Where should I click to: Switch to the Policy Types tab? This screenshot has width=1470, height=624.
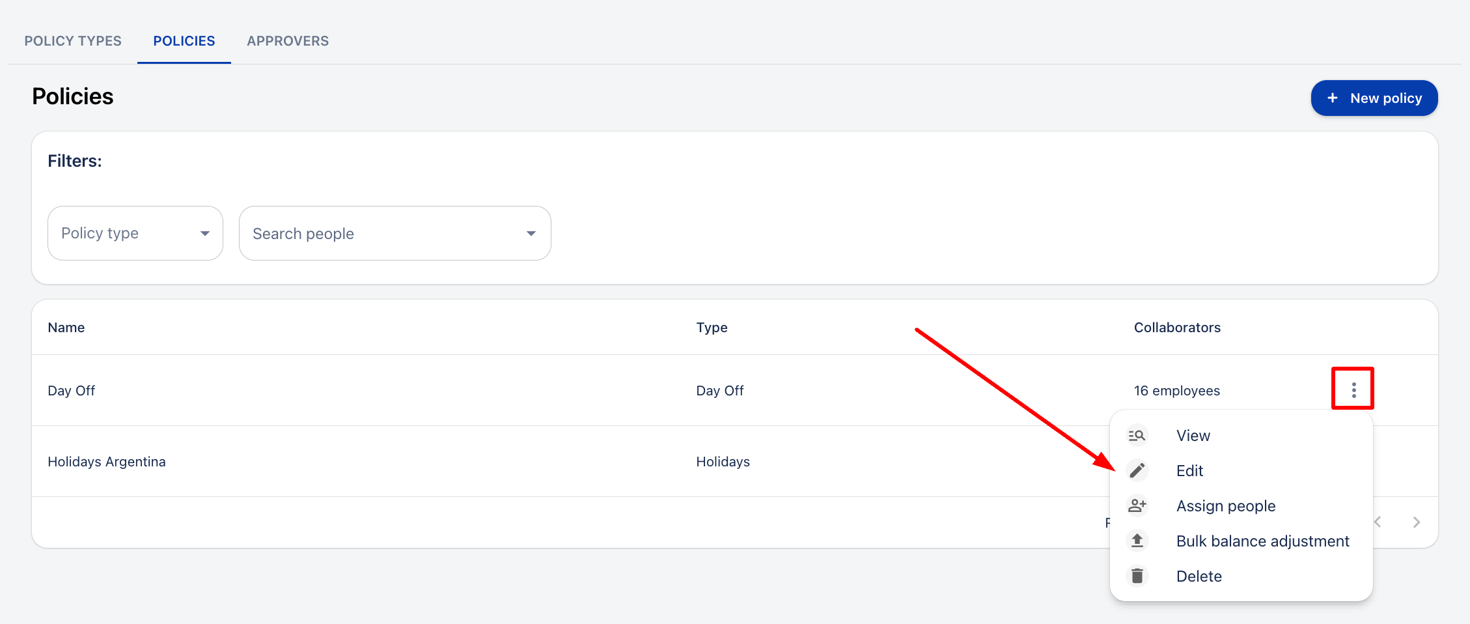coord(73,41)
